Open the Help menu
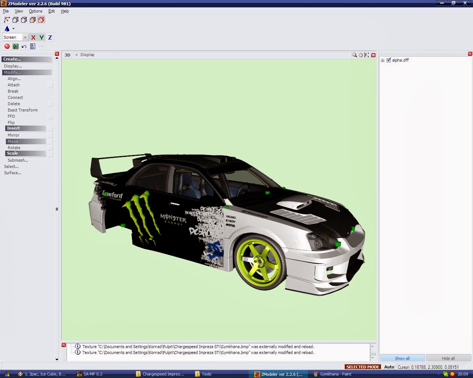 [x=65, y=11]
